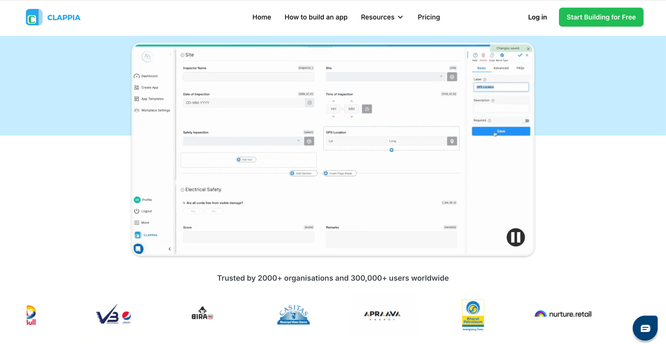The height and width of the screenshot is (344, 666).
Task: Collapse the sidebar with the left chevron
Action: (169, 249)
